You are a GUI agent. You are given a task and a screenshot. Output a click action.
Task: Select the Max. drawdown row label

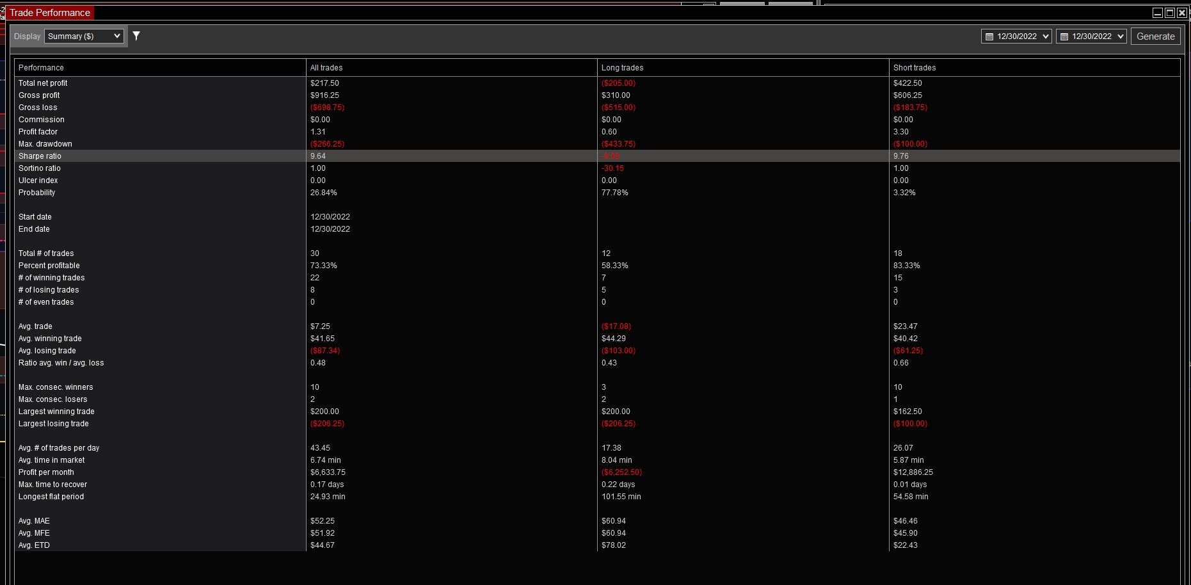click(x=45, y=144)
